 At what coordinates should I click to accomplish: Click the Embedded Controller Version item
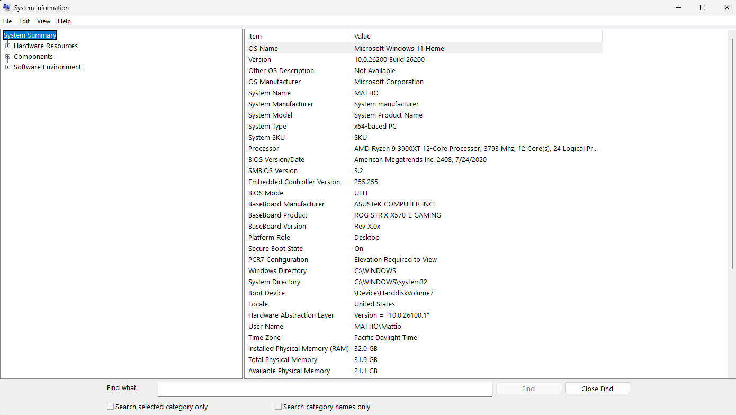click(294, 182)
